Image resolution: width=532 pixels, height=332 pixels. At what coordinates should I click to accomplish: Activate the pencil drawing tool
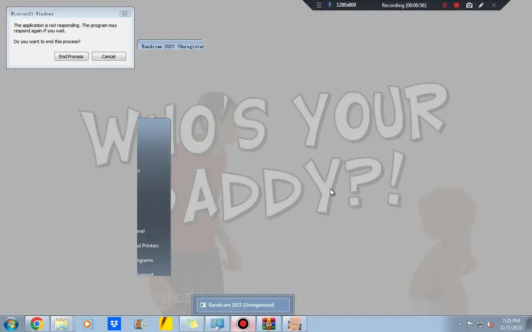click(x=481, y=5)
